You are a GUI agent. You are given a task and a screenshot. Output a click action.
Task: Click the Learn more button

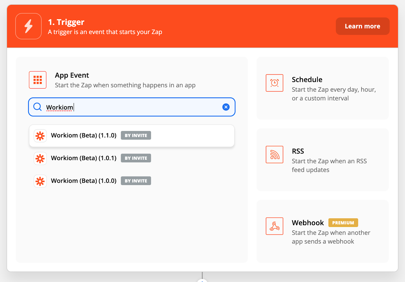[362, 26]
